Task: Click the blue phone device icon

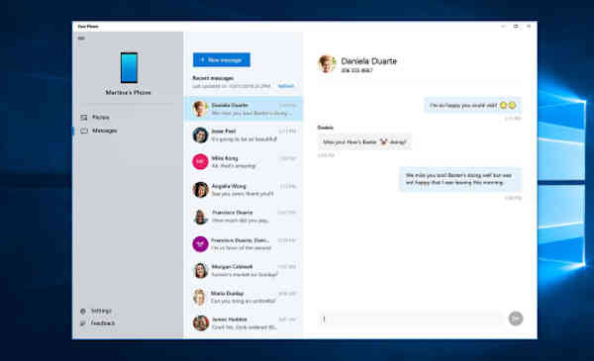Action: (129, 67)
